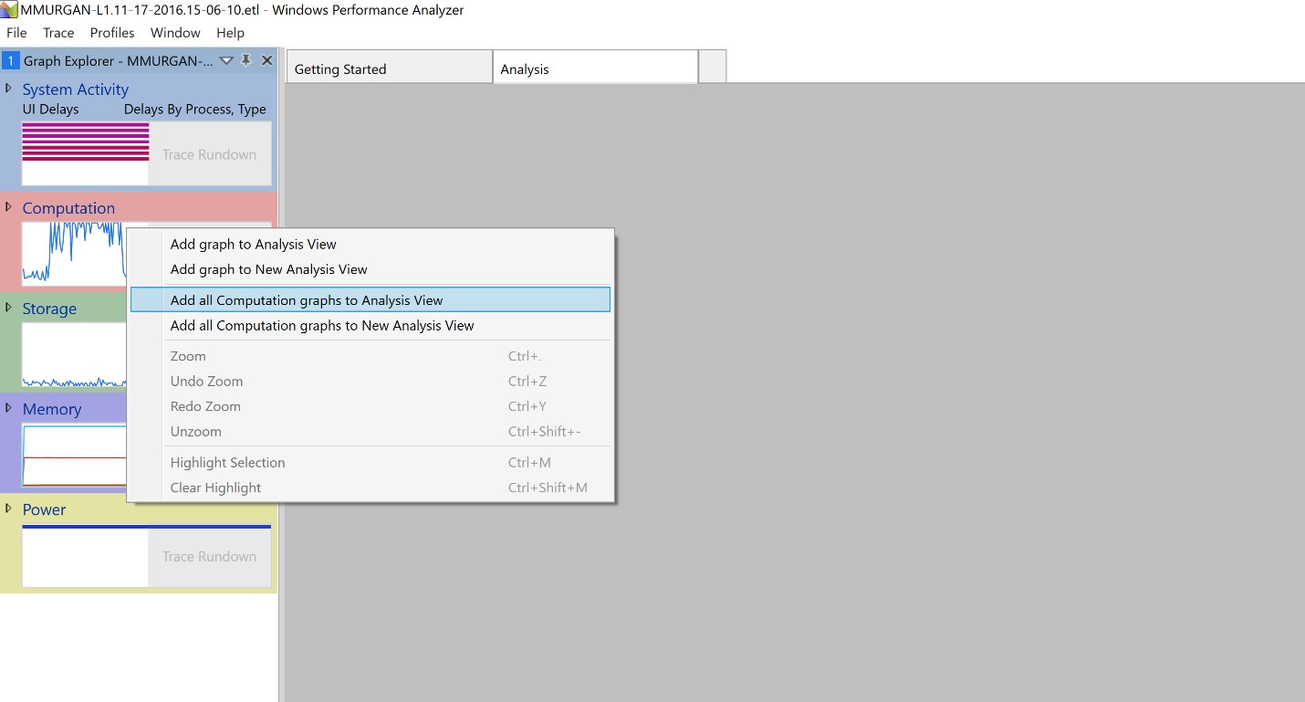Click the Unzoom menu entry

click(x=371, y=431)
